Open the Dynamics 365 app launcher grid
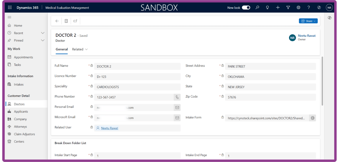 [x=10, y=8]
